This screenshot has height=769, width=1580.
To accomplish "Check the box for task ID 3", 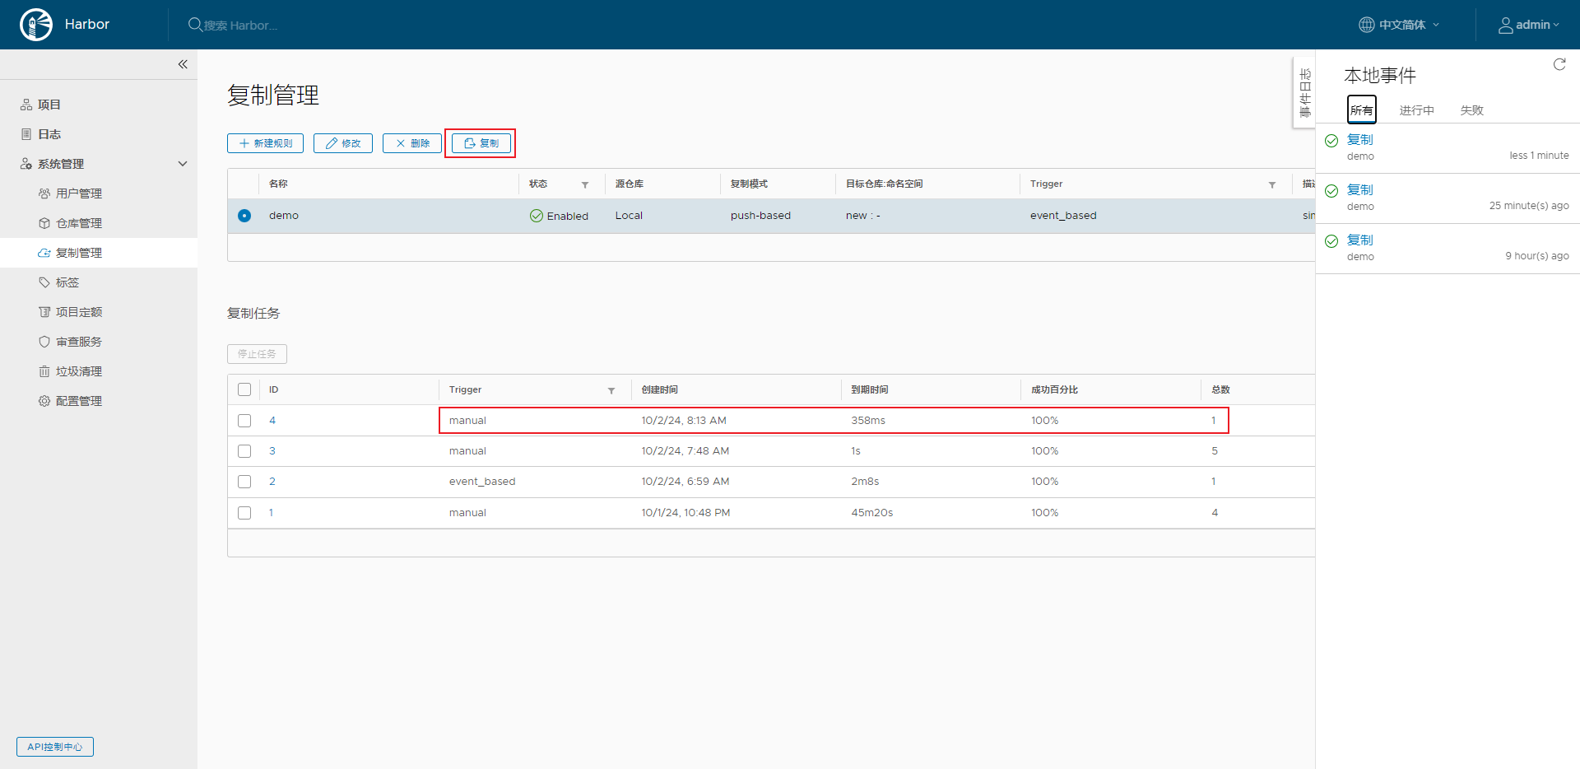I will click(244, 451).
